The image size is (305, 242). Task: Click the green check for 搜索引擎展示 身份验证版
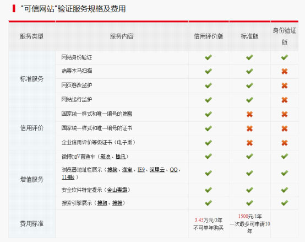pyautogui.click(x=285, y=203)
